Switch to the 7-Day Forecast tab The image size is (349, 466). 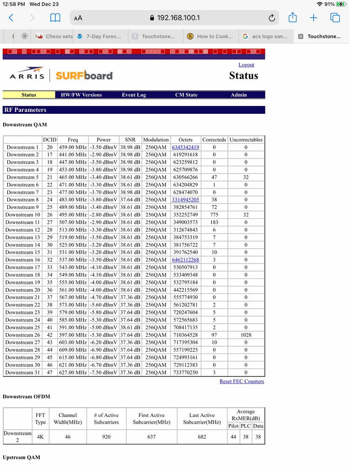point(99,36)
